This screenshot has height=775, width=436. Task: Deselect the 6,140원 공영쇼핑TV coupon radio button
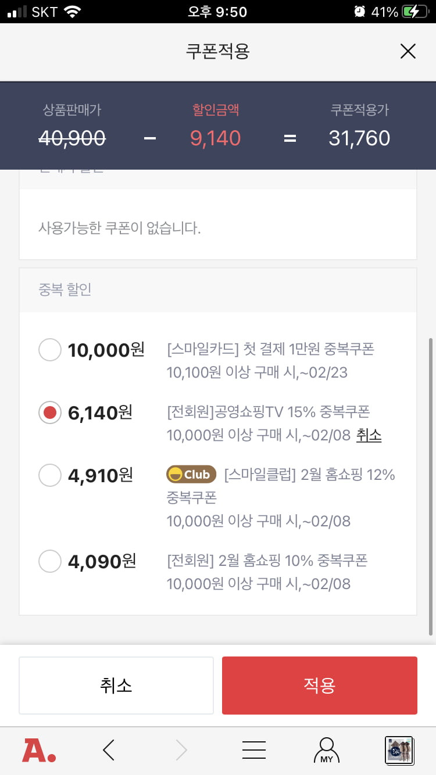49,412
